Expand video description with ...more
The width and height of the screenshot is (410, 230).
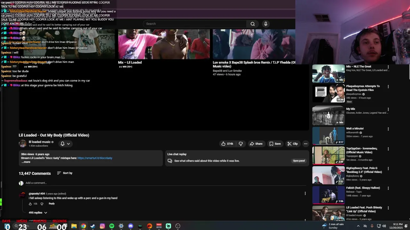click(26, 162)
